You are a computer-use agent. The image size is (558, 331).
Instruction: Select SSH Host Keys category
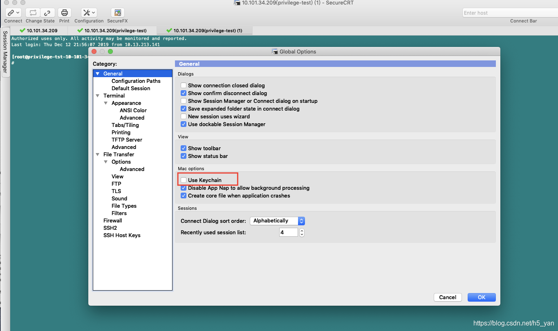point(122,235)
